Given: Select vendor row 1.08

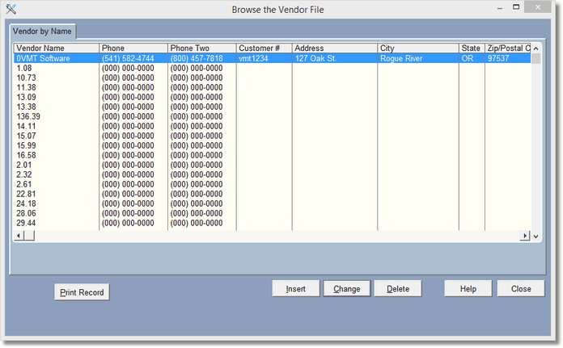Looking at the screenshot, I should point(272,68).
